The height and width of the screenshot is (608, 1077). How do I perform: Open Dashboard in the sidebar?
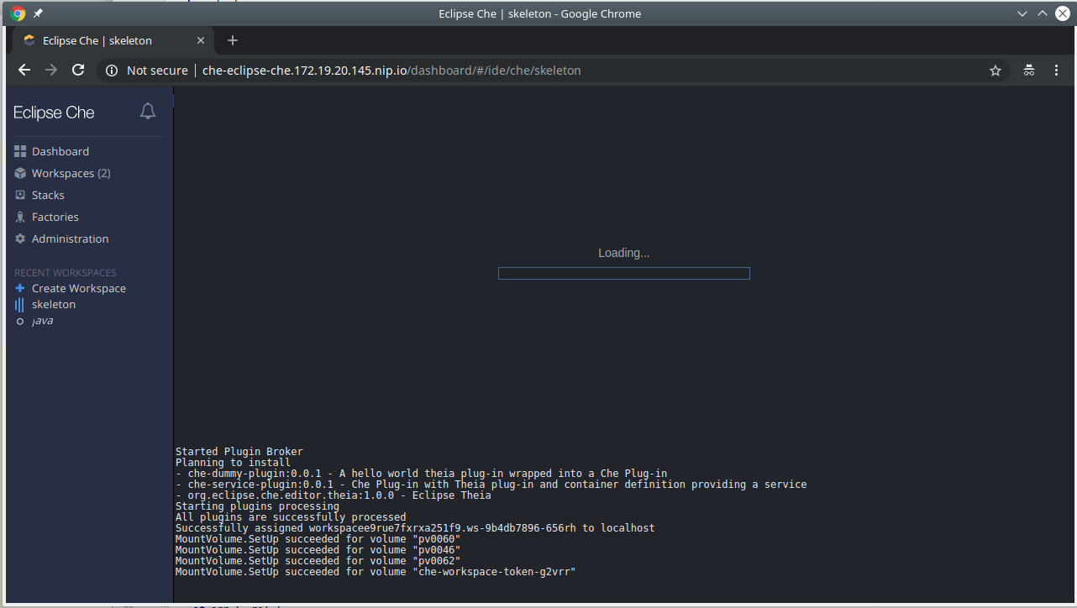60,151
